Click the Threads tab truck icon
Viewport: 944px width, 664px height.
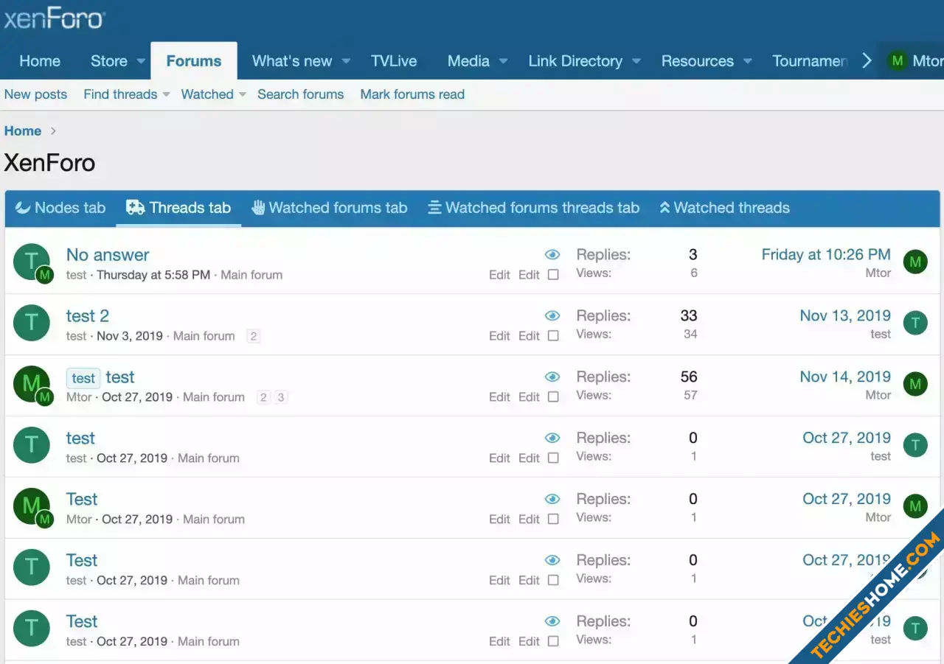coord(135,208)
